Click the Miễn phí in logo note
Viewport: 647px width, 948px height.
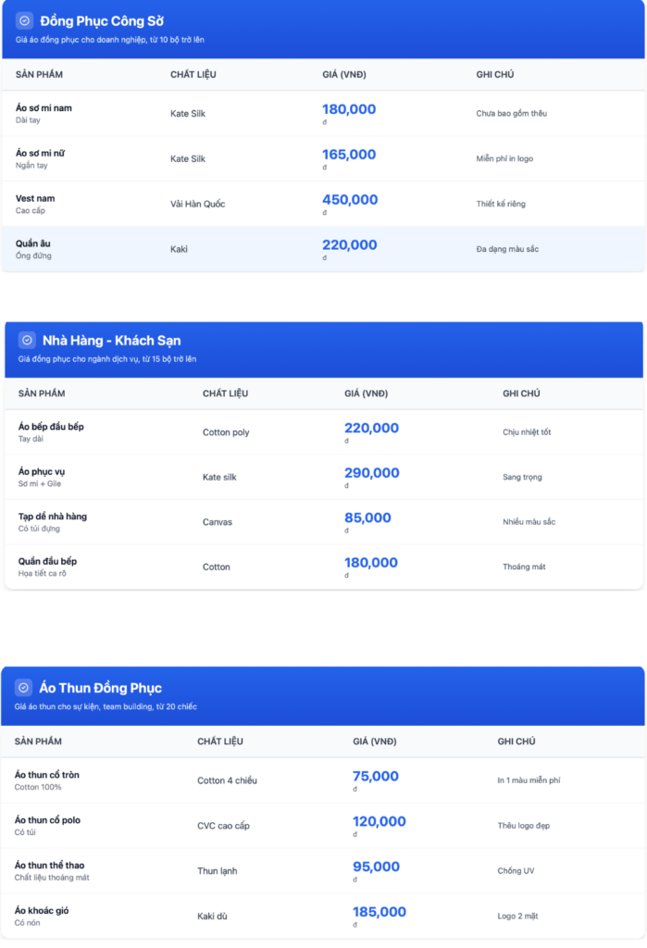504,159
